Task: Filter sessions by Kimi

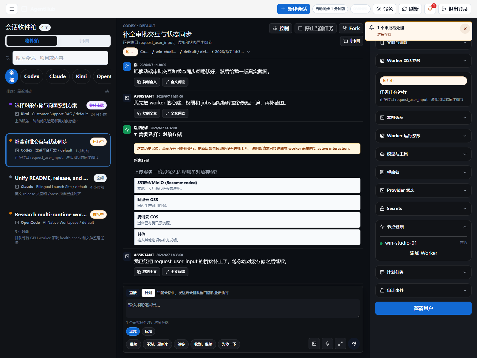Action: tap(81, 76)
